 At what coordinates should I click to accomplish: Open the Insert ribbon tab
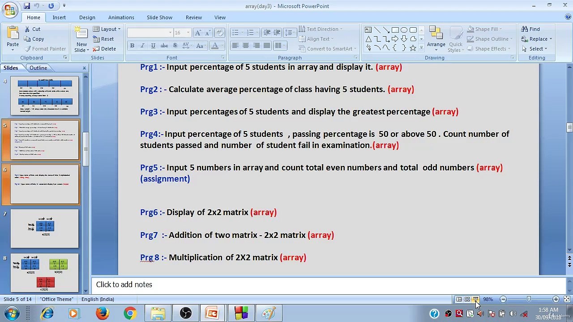click(x=59, y=17)
